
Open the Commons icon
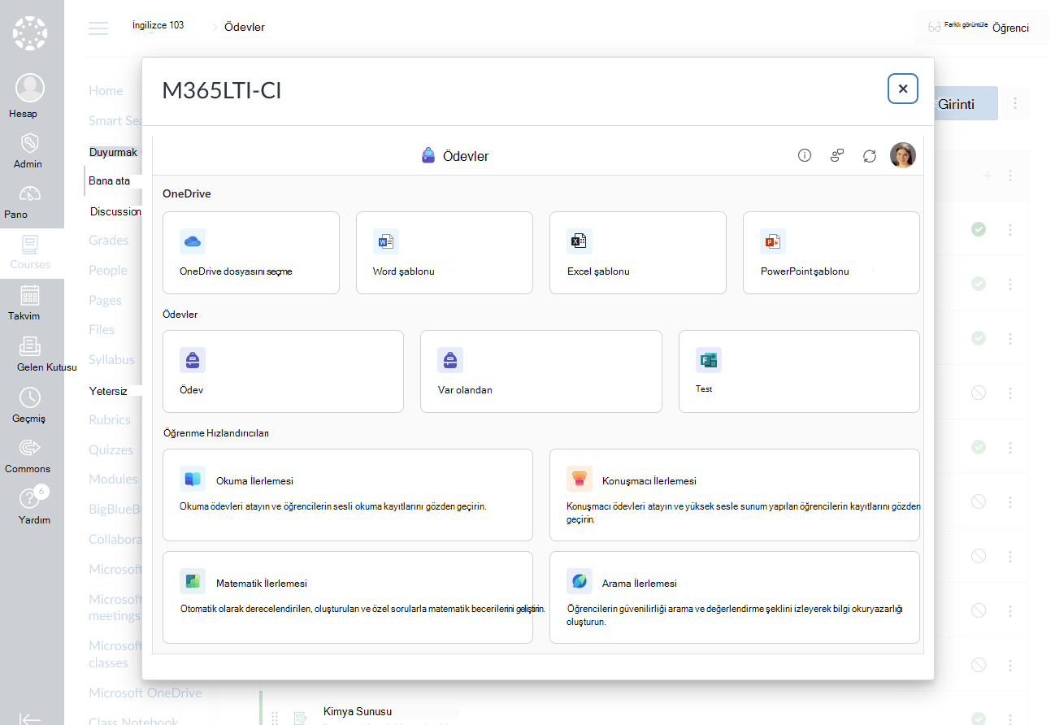pyautogui.click(x=30, y=448)
